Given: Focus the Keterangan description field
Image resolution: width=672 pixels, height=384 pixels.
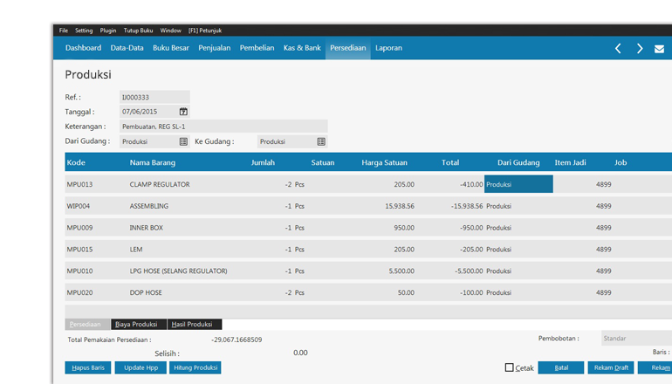Looking at the screenshot, I should (223, 127).
